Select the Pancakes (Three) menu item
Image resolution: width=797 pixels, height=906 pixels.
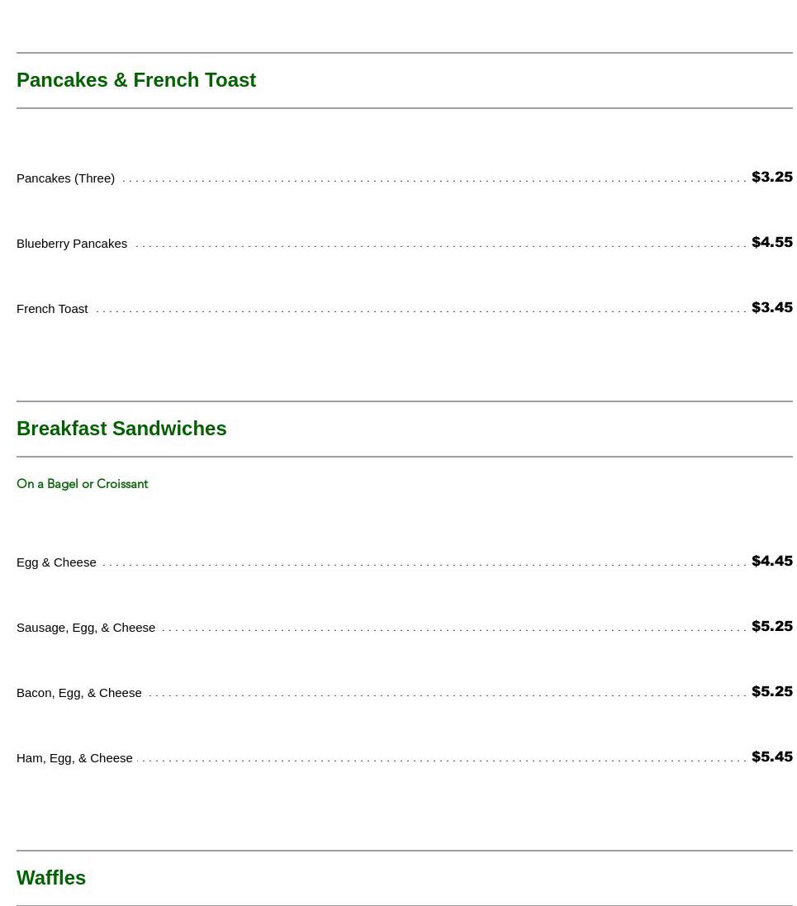tap(65, 178)
